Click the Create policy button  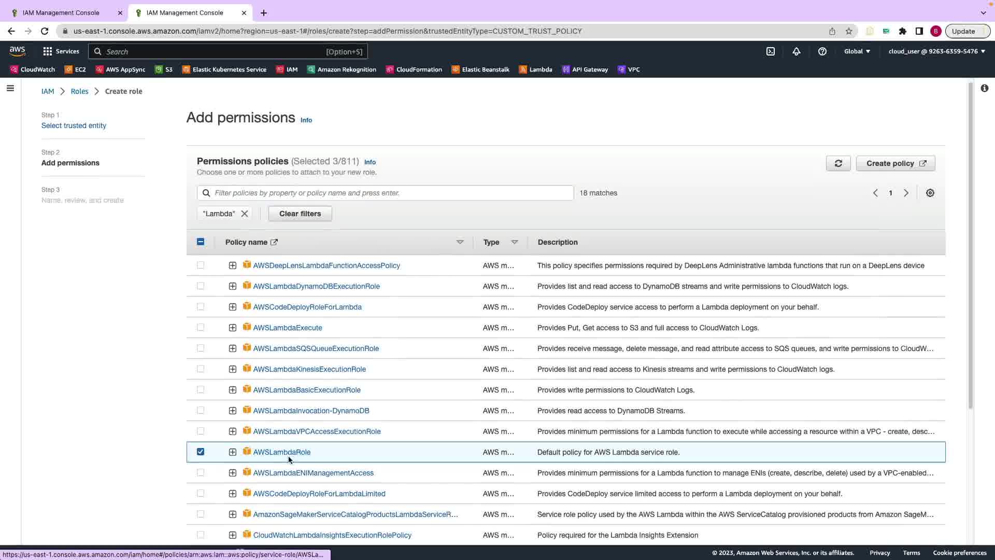coord(895,163)
